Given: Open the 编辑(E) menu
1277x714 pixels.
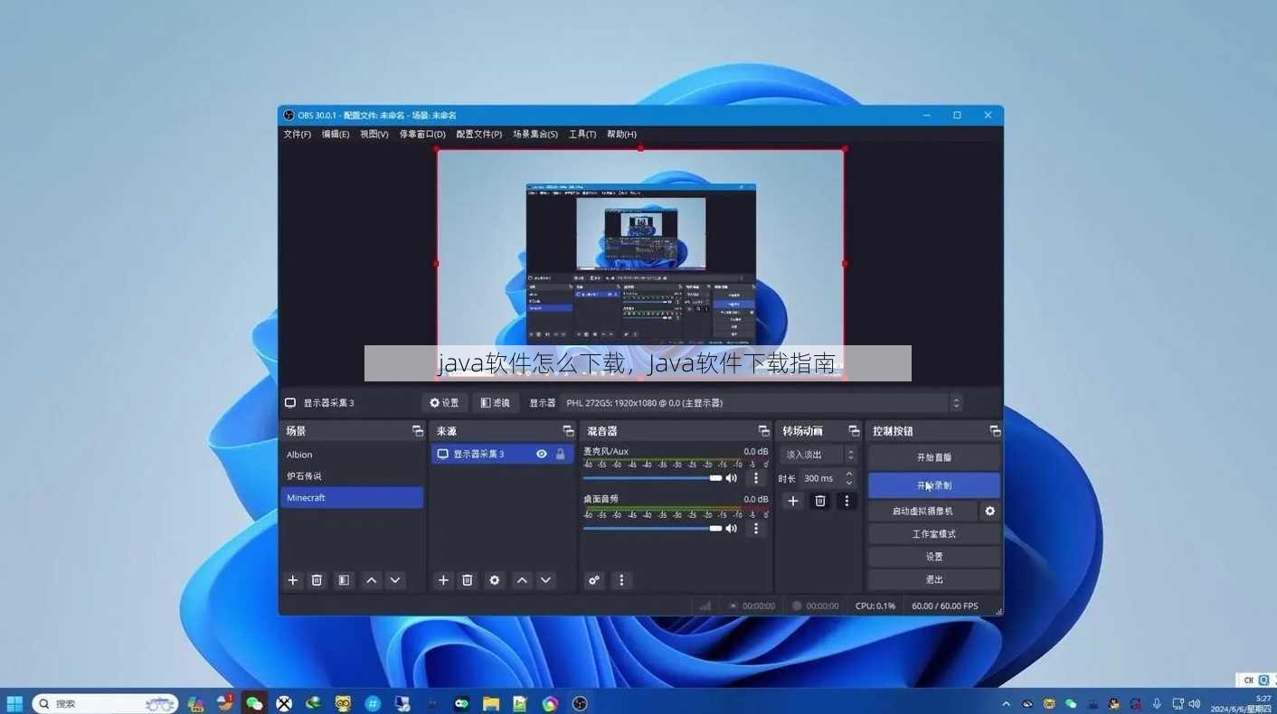Looking at the screenshot, I should click(x=336, y=134).
